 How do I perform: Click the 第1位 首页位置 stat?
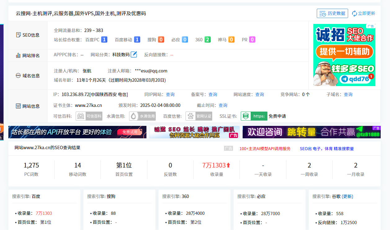point(124,165)
